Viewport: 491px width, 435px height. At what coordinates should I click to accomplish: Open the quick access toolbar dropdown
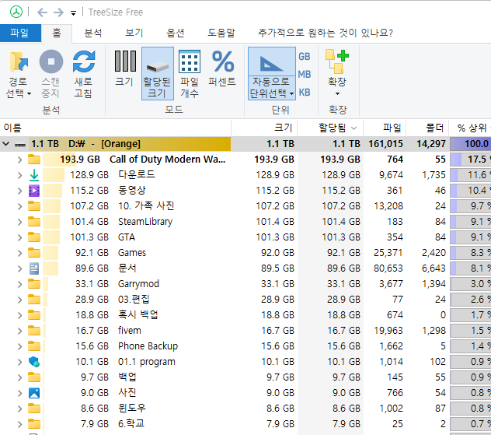point(73,13)
